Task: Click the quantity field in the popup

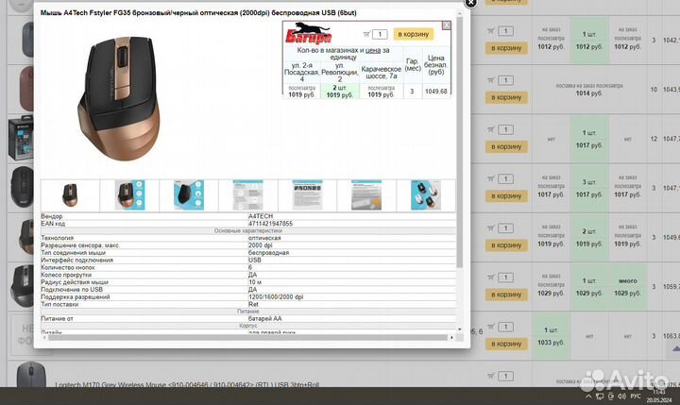Action: [381, 34]
